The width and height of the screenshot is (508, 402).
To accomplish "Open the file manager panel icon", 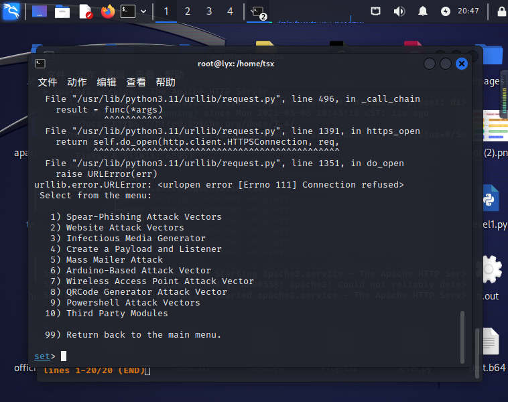I will point(62,11).
